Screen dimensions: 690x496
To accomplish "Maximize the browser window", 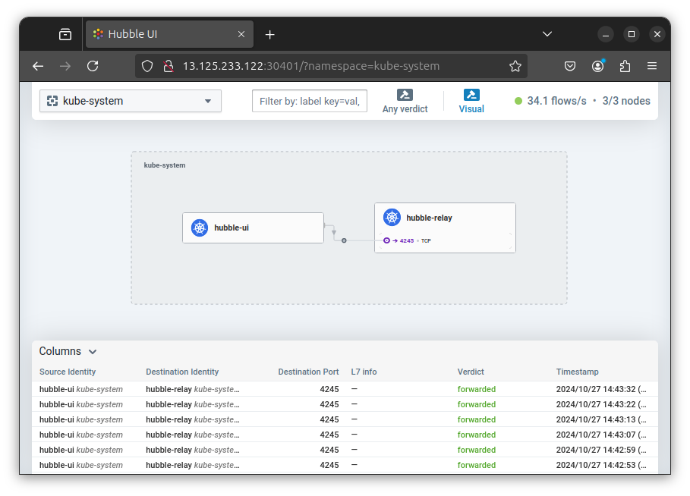I will pos(632,34).
